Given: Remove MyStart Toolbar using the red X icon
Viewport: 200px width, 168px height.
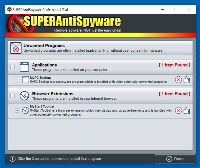Looking at the screenshot, I should 178,110.
